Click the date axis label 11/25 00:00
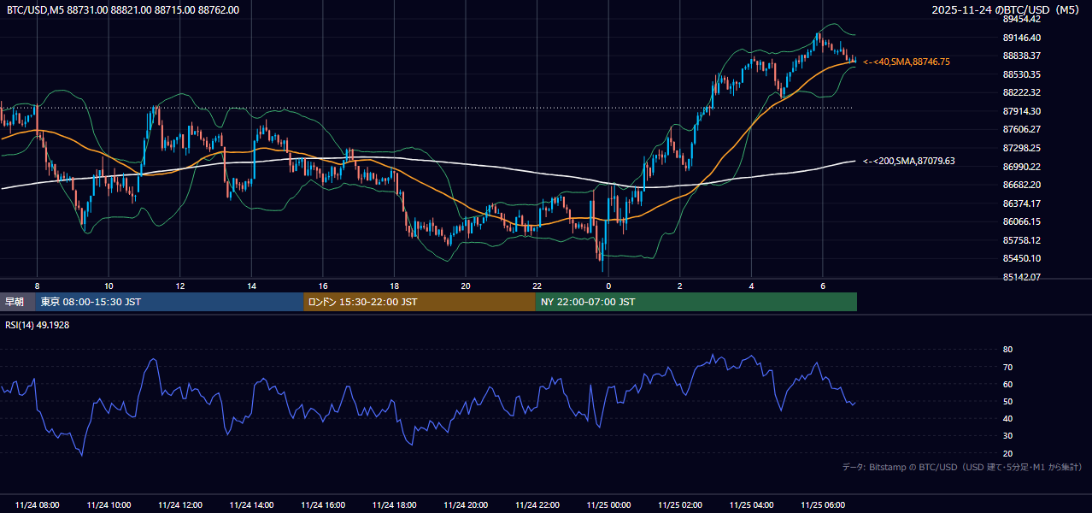The width and height of the screenshot is (1092, 513). pos(608,505)
